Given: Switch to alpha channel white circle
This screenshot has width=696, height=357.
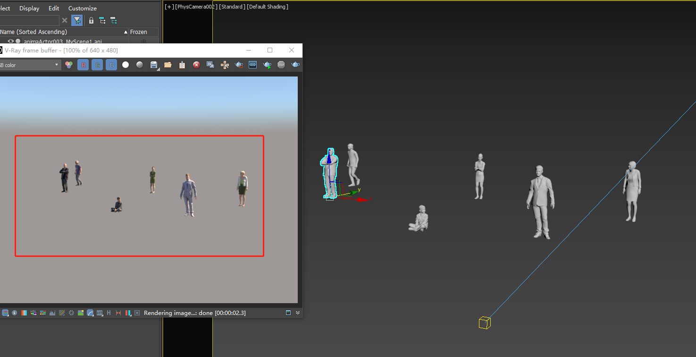Looking at the screenshot, I should pyautogui.click(x=126, y=65).
